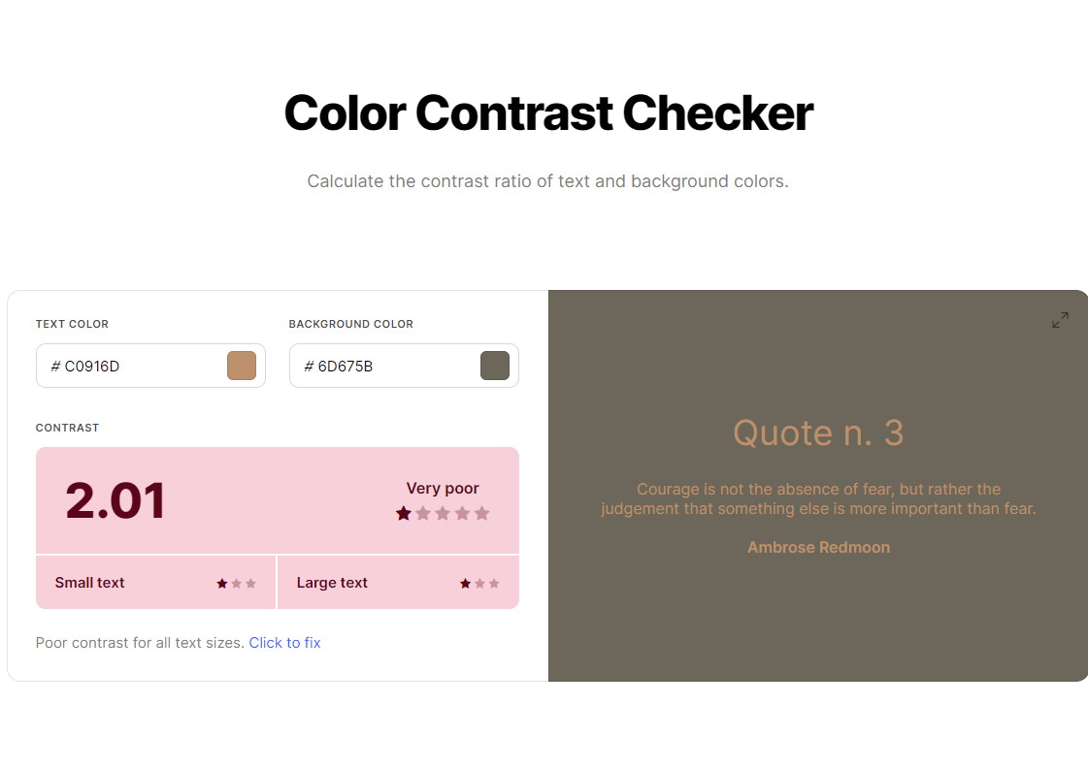The image size is (1088, 768).
Task: Focus the text color hex field C0916D
Action: tap(136, 367)
